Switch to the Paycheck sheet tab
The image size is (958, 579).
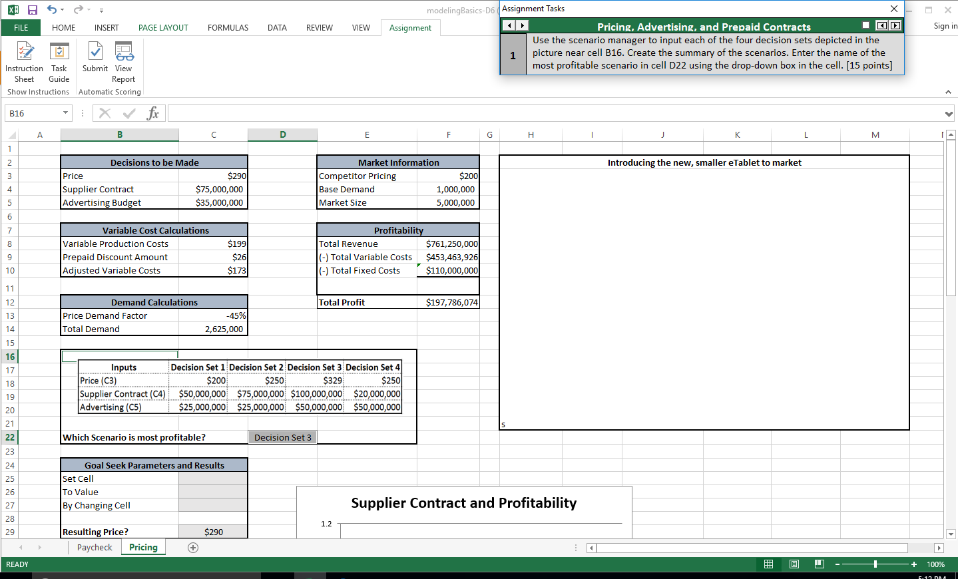click(95, 548)
